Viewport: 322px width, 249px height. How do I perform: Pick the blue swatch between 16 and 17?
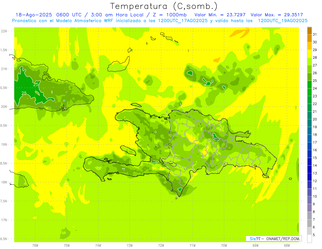pyautogui.click(x=309, y=146)
